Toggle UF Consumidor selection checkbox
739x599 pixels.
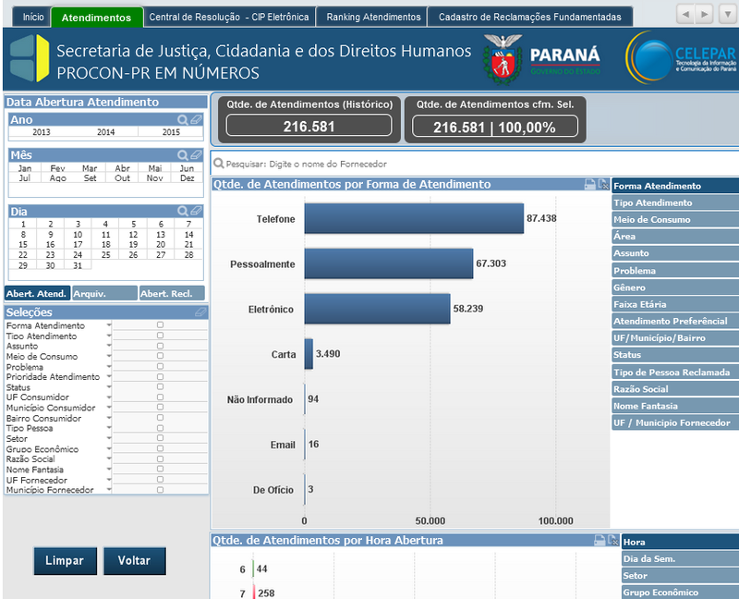[160, 397]
